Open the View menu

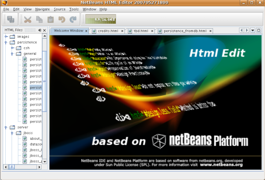[27, 9]
